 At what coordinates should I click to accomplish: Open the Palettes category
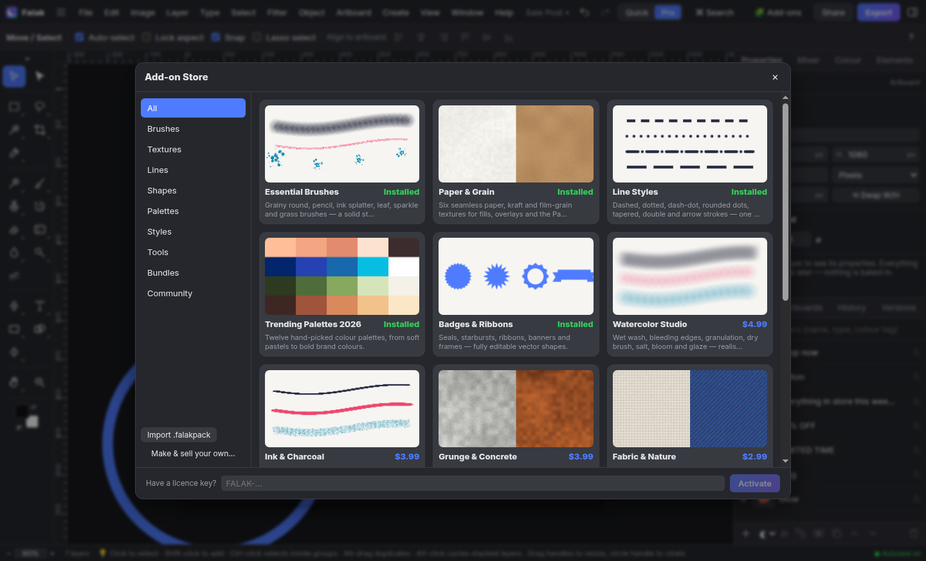tap(193, 211)
